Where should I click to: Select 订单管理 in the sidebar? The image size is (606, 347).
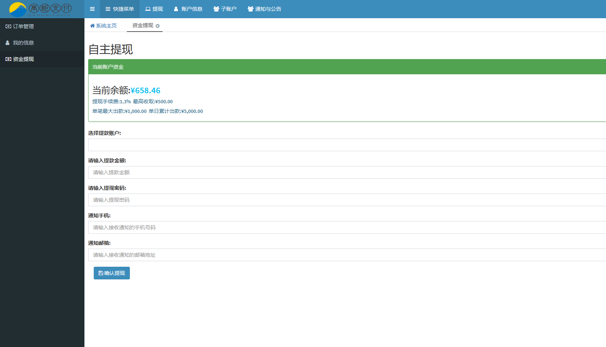tap(23, 26)
